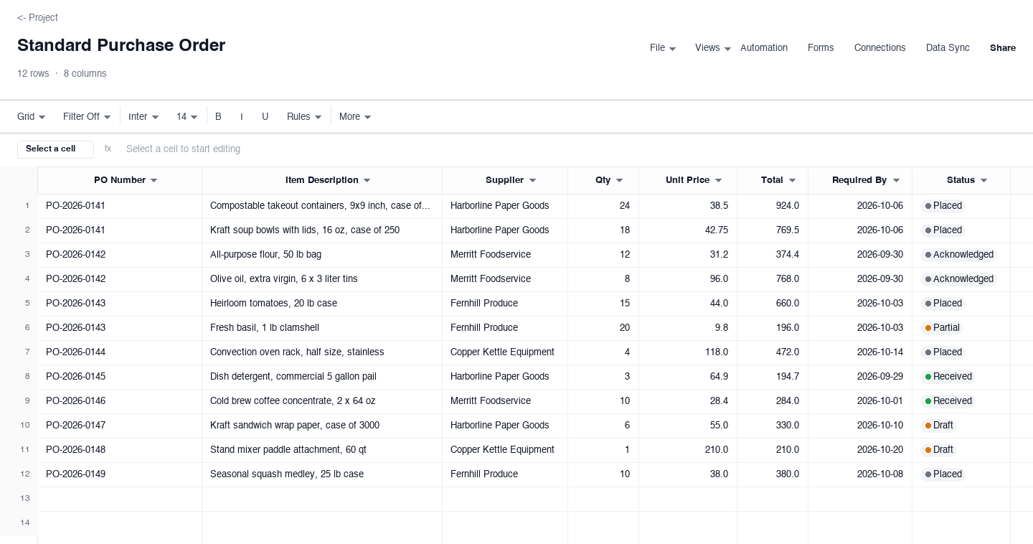Open the Filter Off dropdown
The height and width of the screenshot is (544, 1033).
pyautogui.click(x=87, y=117)
